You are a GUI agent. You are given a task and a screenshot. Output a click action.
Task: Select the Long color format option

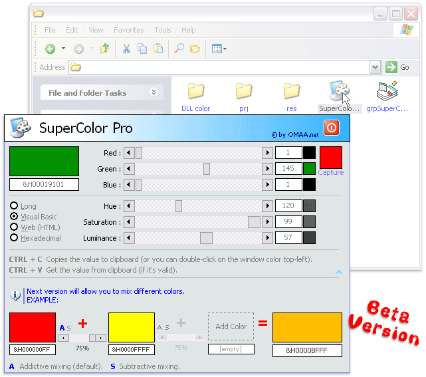click(14, 206)
